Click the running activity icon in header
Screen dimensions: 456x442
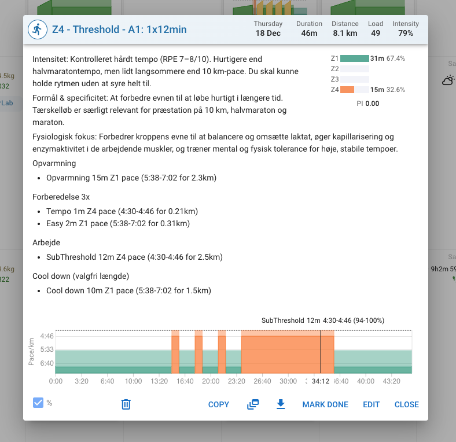point(38,29)
